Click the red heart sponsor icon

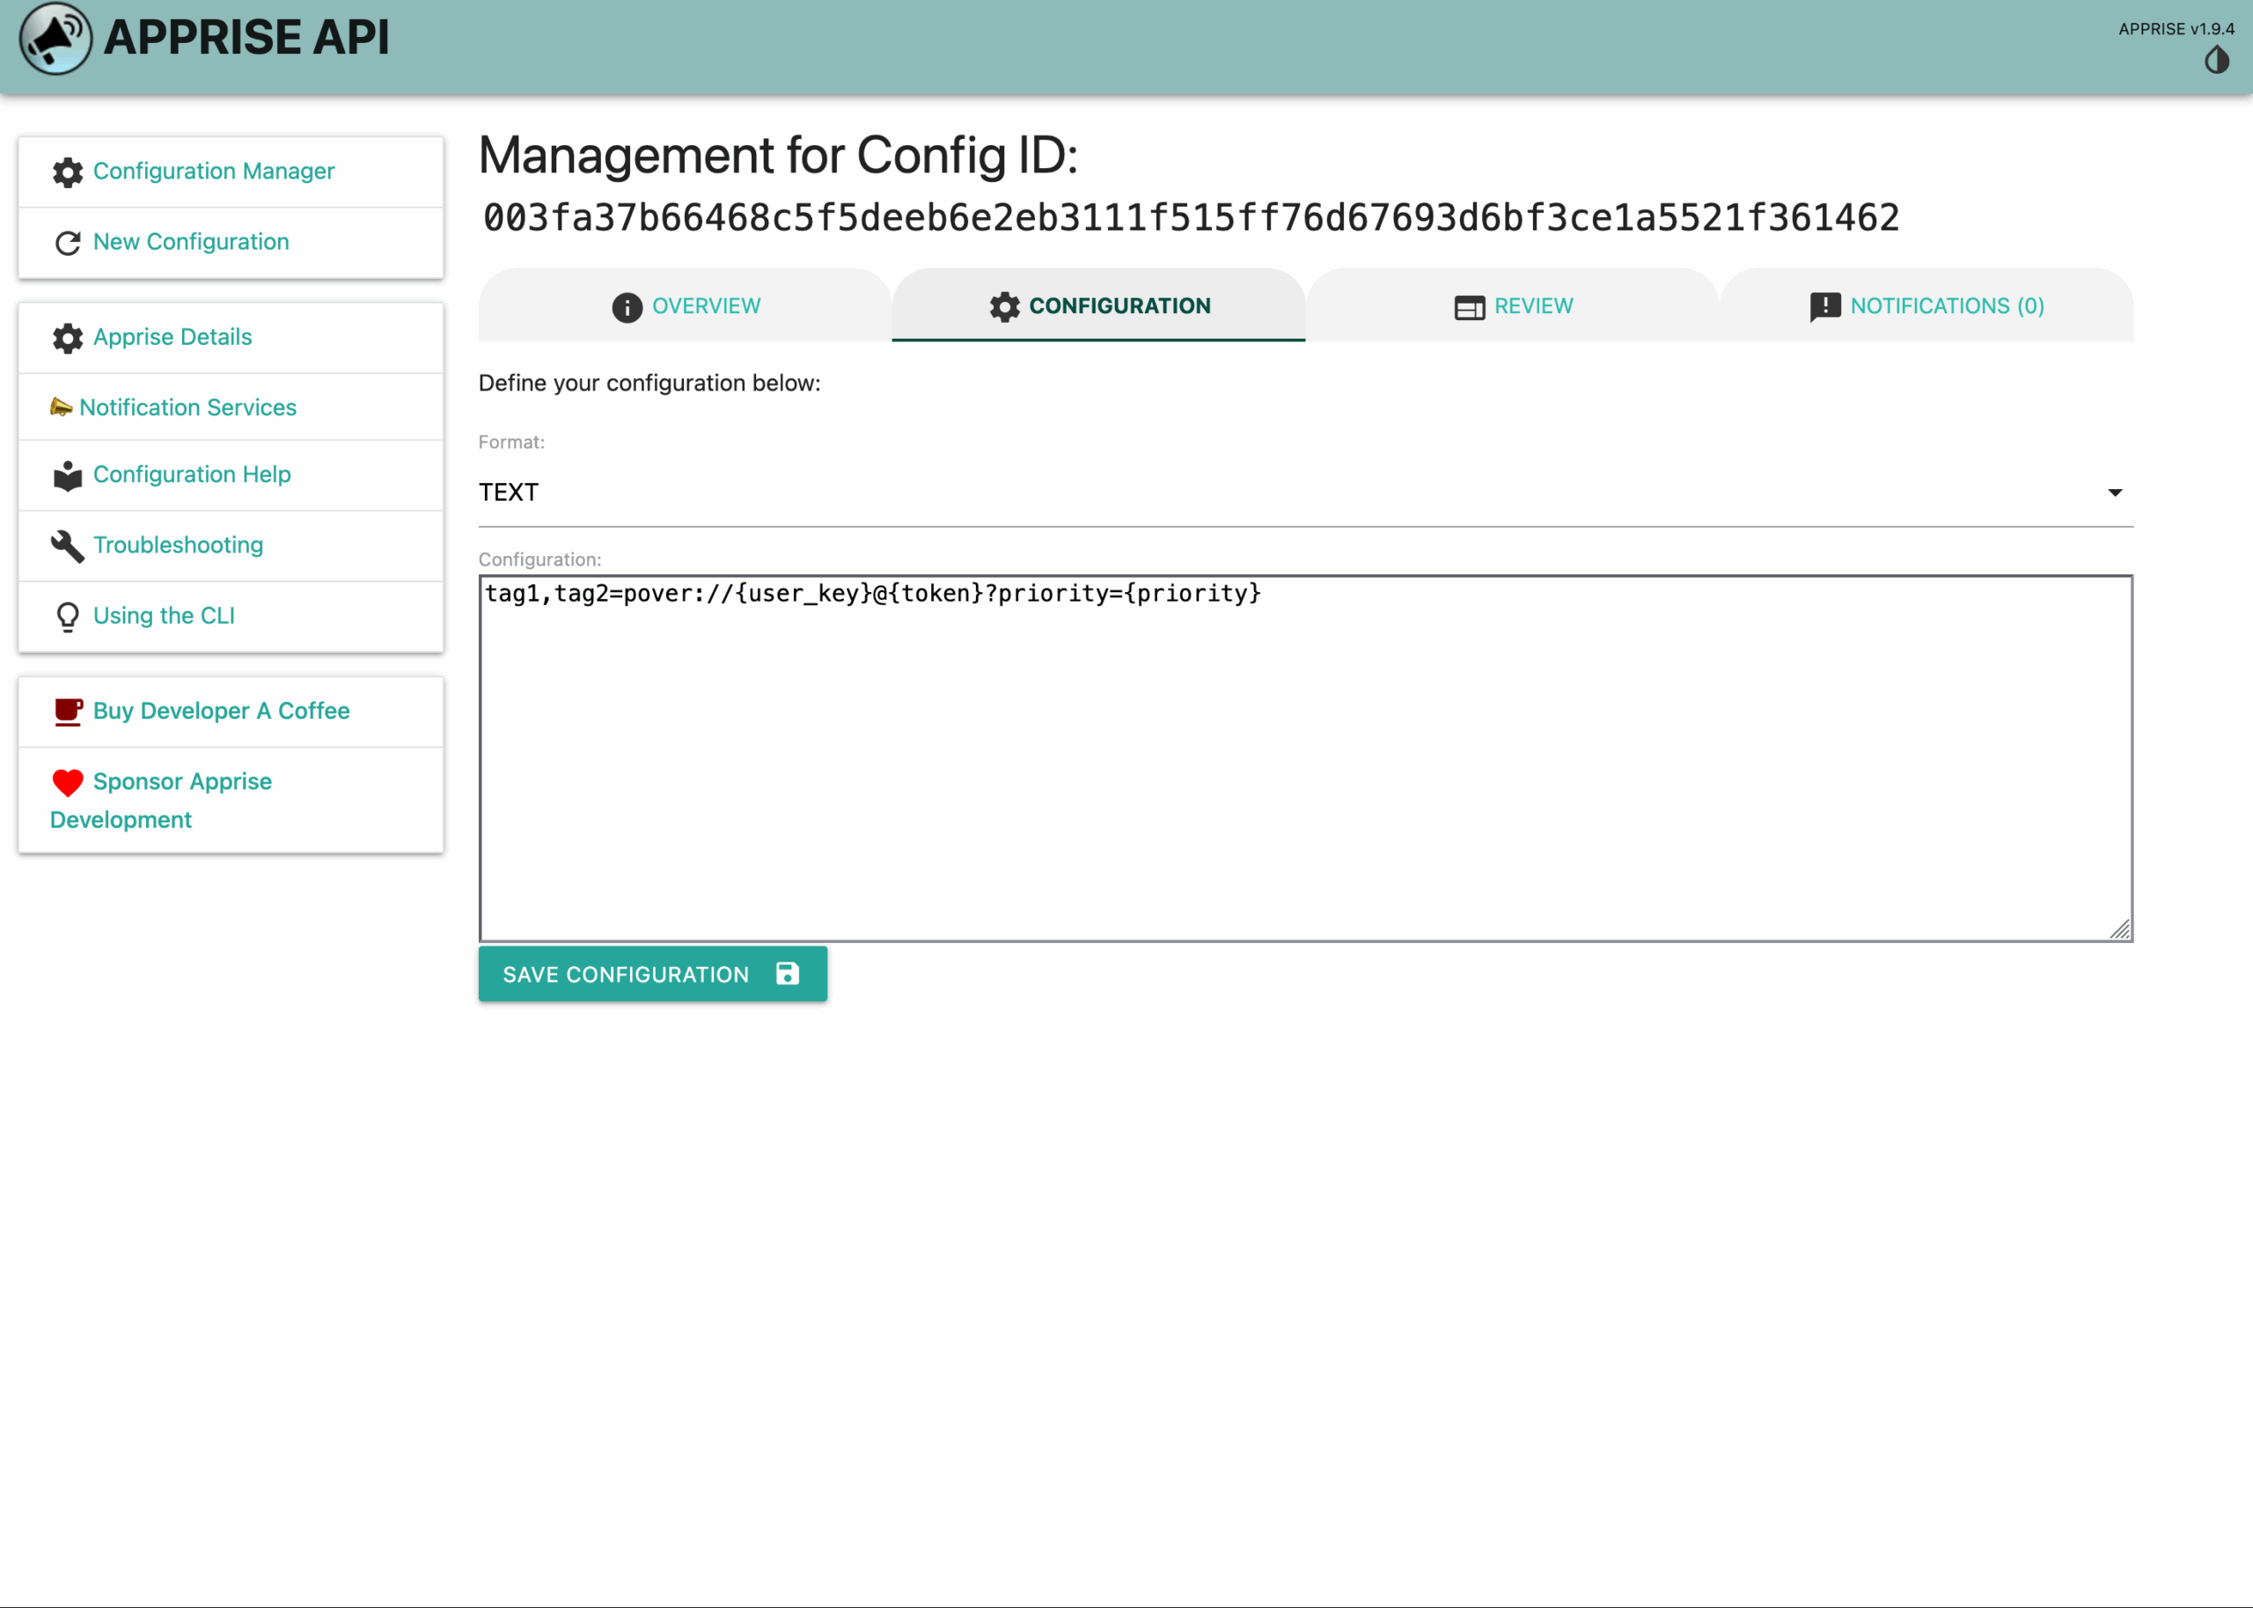pyautogui.click(x=68, y=783)
